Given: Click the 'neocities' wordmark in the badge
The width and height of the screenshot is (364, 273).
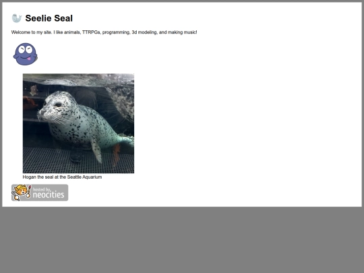Looking at the screenshot, I should coord(49,195).
